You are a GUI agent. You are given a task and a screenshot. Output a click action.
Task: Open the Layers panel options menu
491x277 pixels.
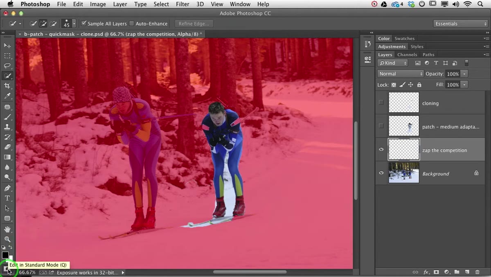click(486, 54)
